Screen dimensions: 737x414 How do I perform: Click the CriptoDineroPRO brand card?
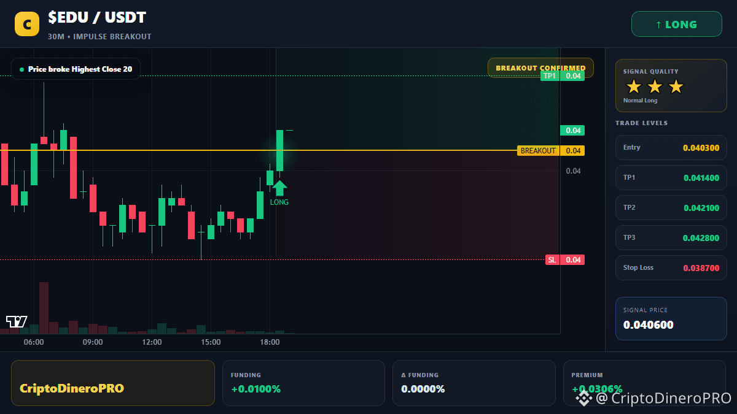[113, 383]
